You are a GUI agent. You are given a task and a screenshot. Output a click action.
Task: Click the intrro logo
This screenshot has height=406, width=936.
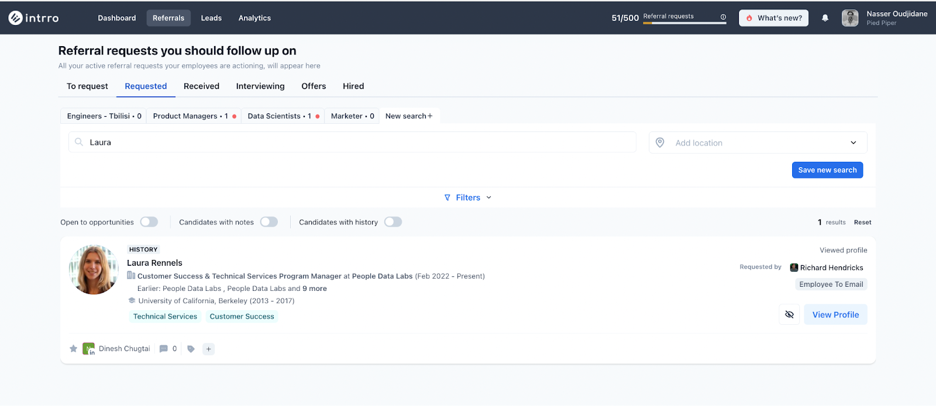pyautogui.click(x=34, y=18)
